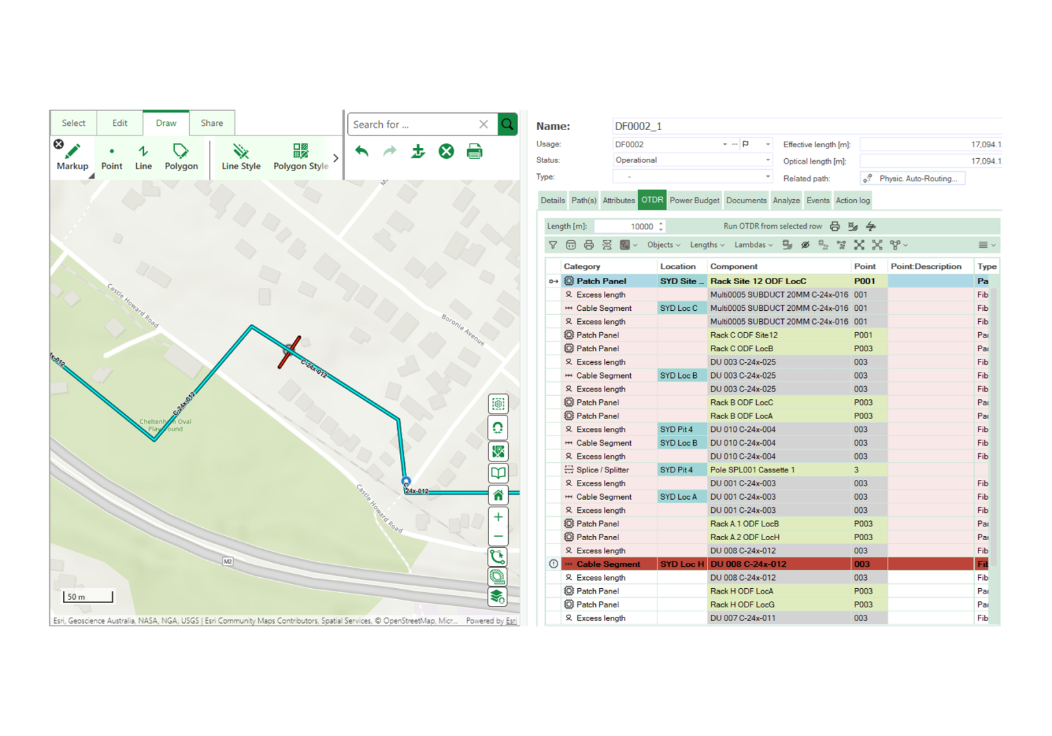Image resolution: width=1052 pixels, height=736 pixels.
Task: Click the Rack H ODF LocG cell
Action: click(x=779, y=605)
